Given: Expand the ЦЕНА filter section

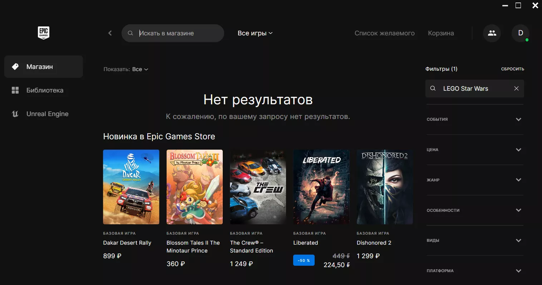Looking at the screenshot, I should click(475, 150).
